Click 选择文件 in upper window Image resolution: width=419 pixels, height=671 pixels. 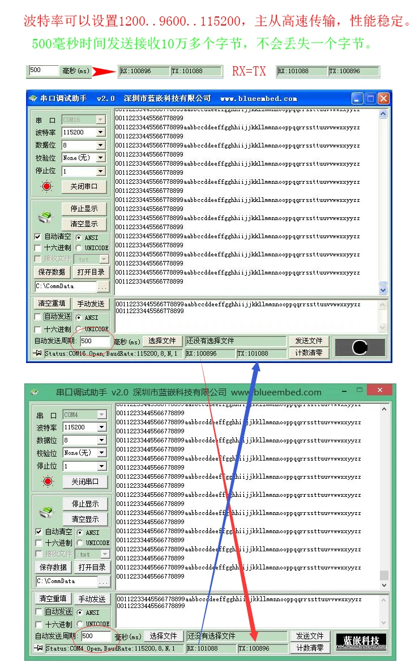coord(163,341)
